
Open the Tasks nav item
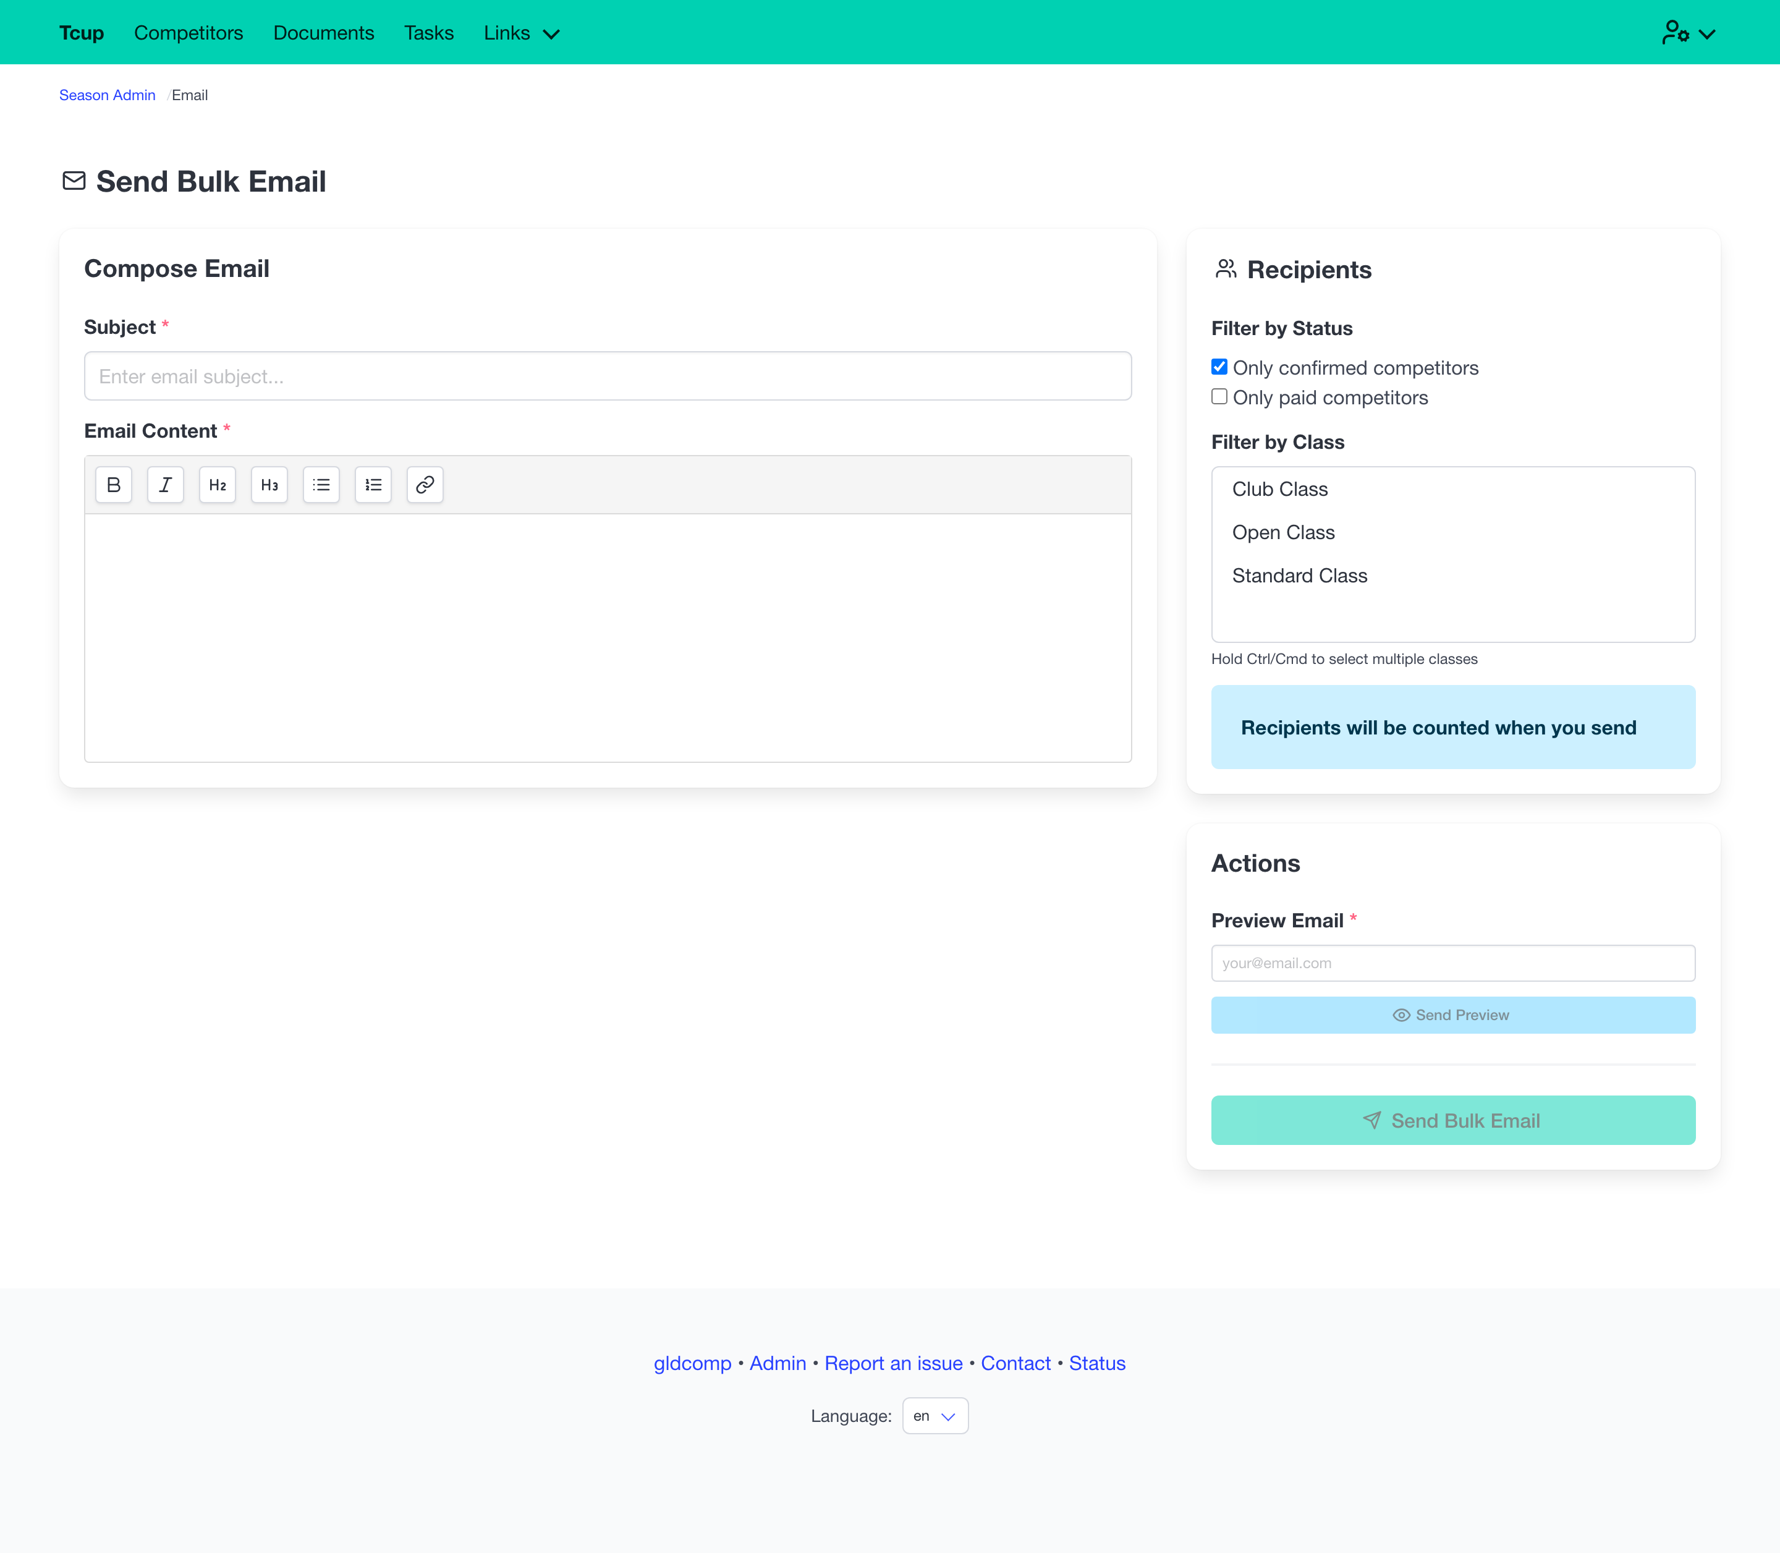click(x=429, y=33)
